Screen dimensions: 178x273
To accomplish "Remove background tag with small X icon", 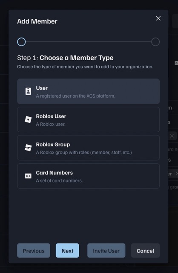I will point(172,136).
